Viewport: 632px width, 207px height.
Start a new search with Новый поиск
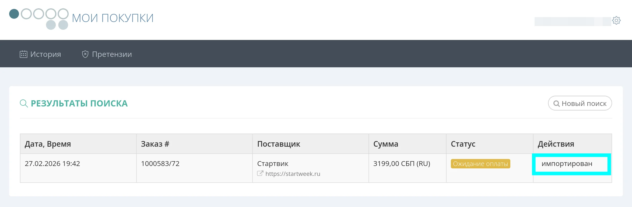(579, 103)
